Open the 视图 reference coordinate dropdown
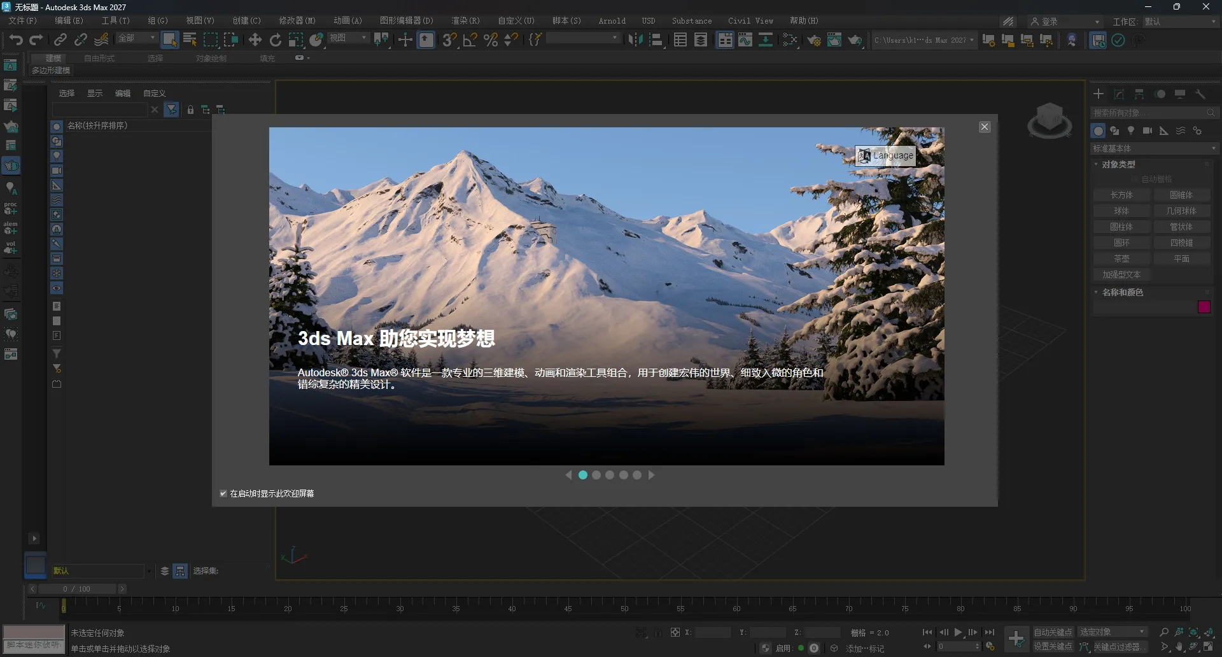Image resolution: width=1222 pixels, height=657 pixels. tap(348, 38)
